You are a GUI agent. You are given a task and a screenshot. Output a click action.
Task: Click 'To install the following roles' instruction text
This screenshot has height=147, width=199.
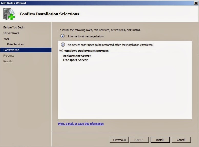coord(99,30)
